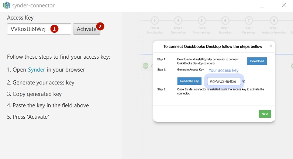Click the Activate button
The height and width of the screenshot is (159, 293).
[x=86, y=29]
